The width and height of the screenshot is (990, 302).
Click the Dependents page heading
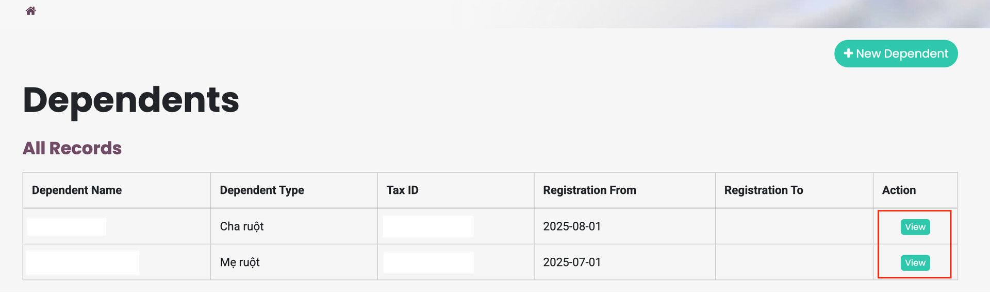pos(131,100)
